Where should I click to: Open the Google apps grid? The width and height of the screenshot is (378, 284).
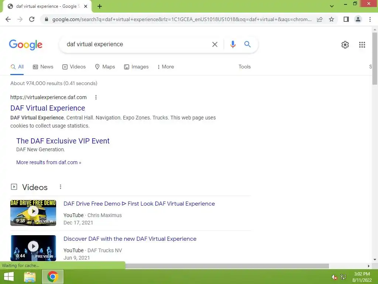click(x=362, y=45)
